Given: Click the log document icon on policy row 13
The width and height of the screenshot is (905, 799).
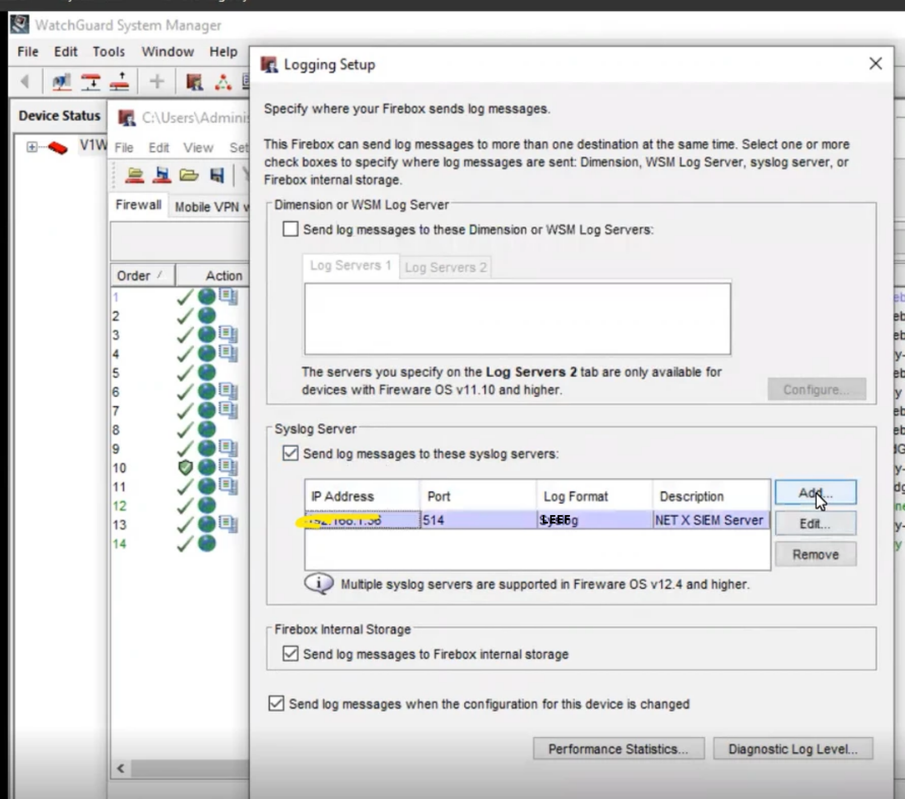Looking at the screenshot, I should pos(228,524).
